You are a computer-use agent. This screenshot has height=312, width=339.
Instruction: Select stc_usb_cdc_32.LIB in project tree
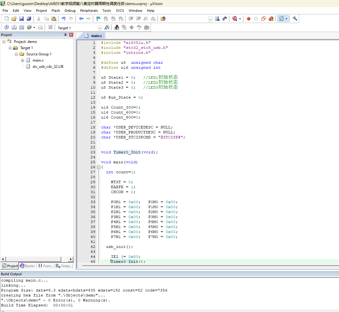coord(48,67)
